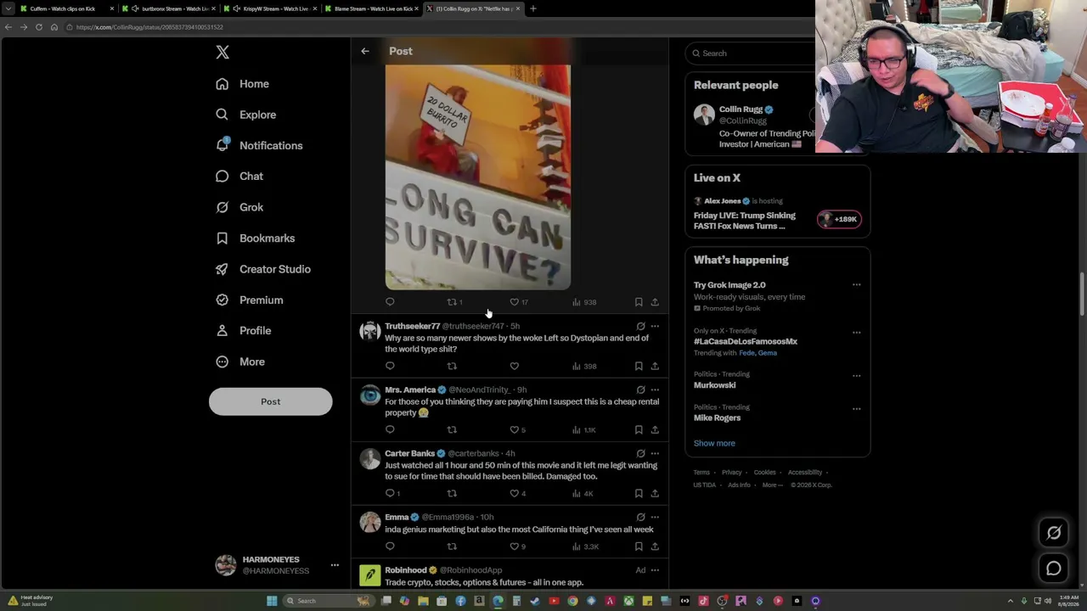Like the Truthseeker77 reply

tap(514, 366)
